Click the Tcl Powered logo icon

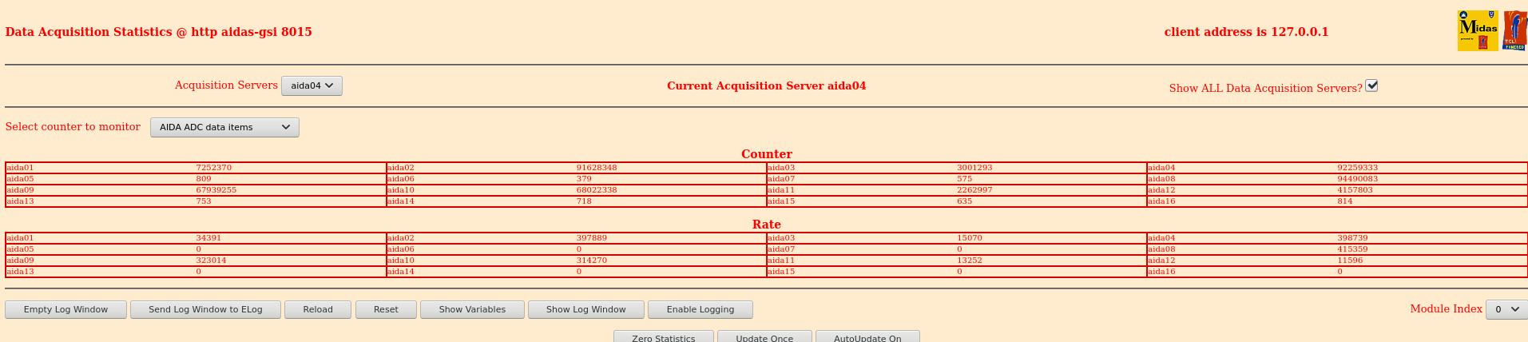pos(1515,31)
